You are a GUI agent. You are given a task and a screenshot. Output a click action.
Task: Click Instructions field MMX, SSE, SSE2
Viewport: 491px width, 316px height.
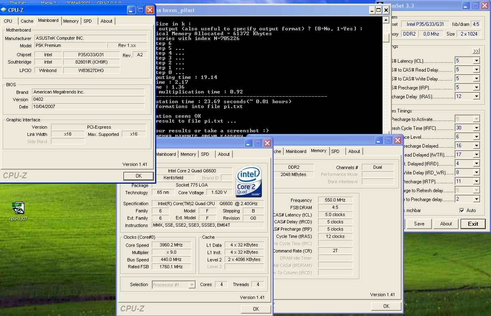click(208, 225)
